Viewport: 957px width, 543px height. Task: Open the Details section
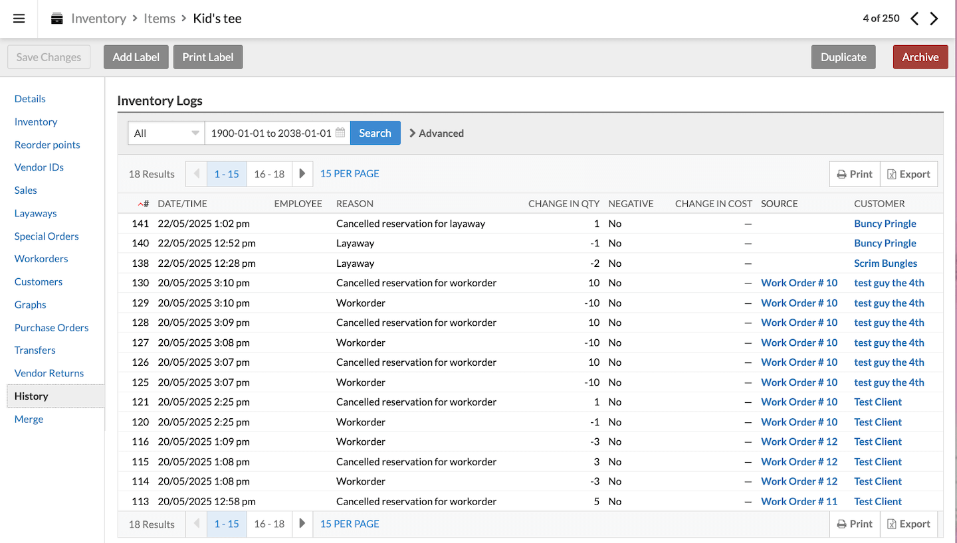[30, 99]
